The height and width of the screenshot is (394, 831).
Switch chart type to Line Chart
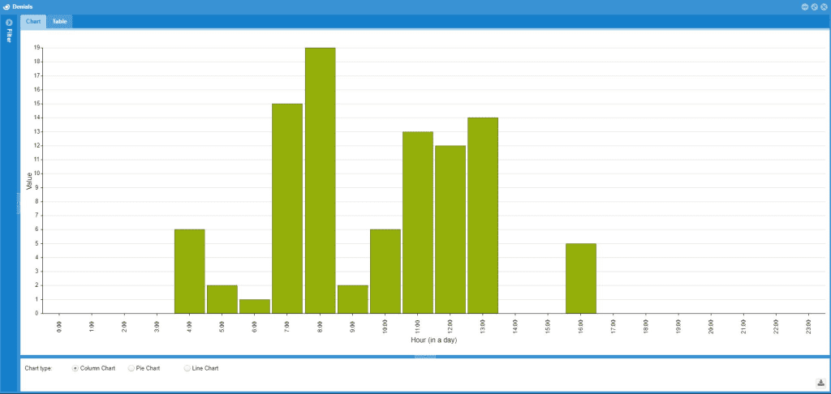pyautogui.click(x=187, y=368)
